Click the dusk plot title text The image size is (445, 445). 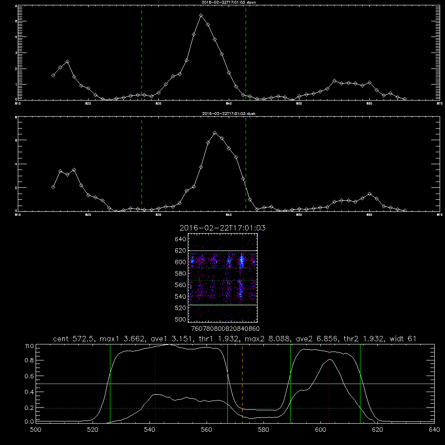coord(229,113)
